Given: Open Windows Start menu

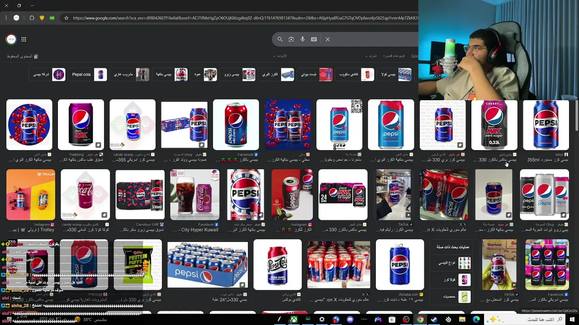Looking at the screenshot, I should point(571,320).
